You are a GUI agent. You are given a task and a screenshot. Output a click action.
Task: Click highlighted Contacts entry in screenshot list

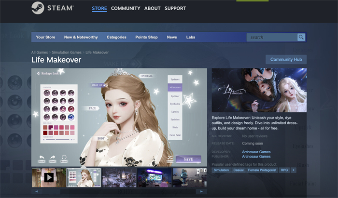(175, 88)
